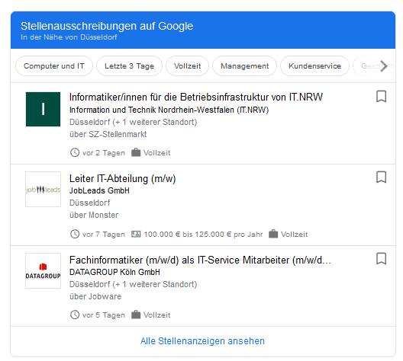This screenshot has height=361, width=403.
Task: Filter jobs by Computer und IT
Action: coord(54,66)
